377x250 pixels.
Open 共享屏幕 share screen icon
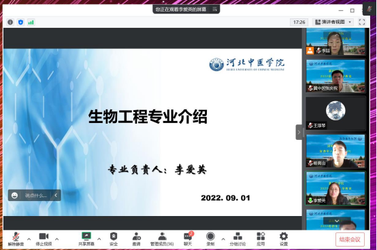pos(86,238)
